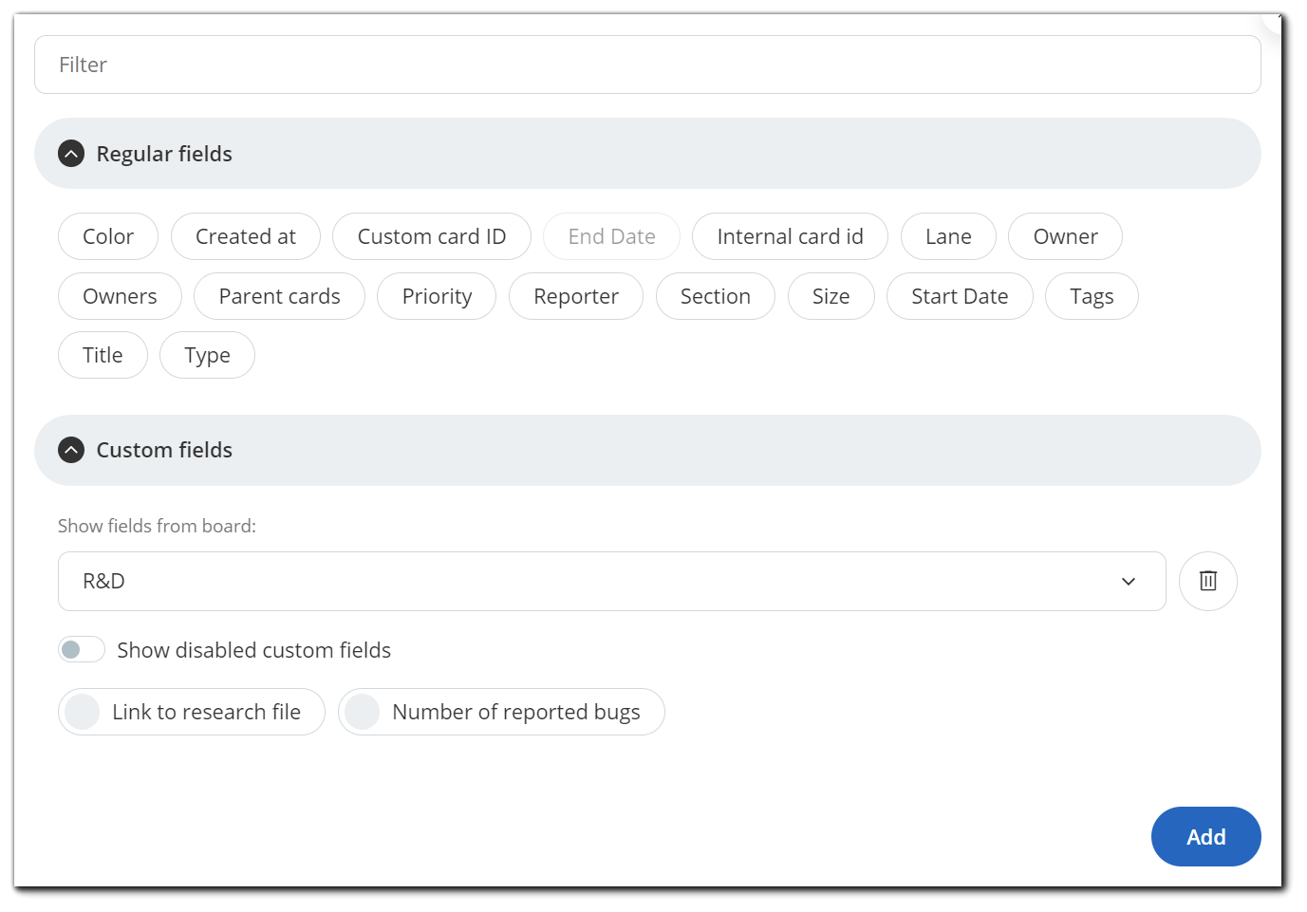
Task: Select the Parent cards field
Action: tap(279, 296)
